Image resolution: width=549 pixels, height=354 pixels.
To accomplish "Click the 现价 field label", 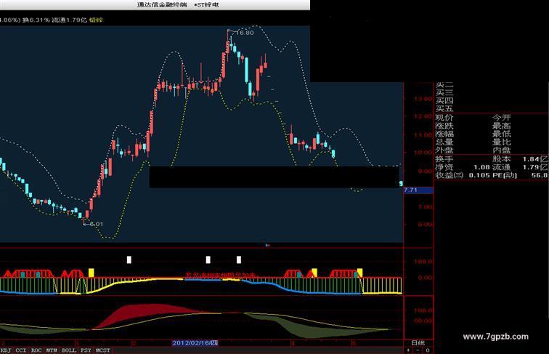I will pos(444,118).
